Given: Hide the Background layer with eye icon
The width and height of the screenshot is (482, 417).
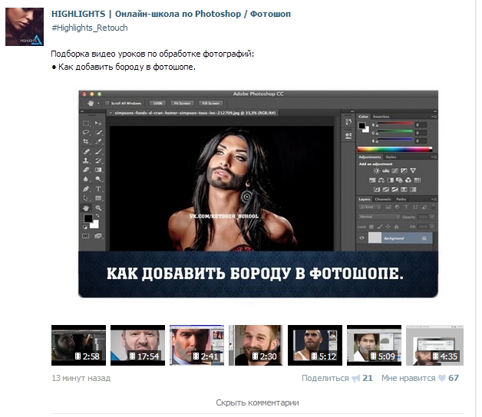Looking at the screenshot, I should pyautogui.click(x=362, y=238).
